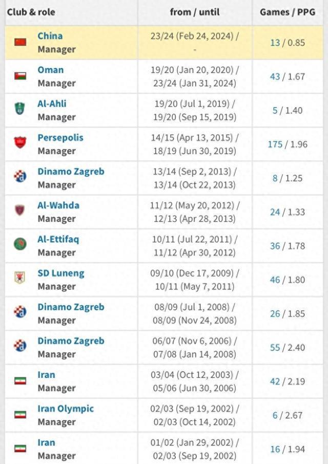Click the Games / PPG column header
This screenshot has height=464, width=328.
point(288,12)
